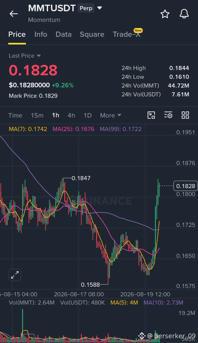Screen dimensions: 198x343
Task: Select the 15m timeframe
Action: (x=37, y=115)
